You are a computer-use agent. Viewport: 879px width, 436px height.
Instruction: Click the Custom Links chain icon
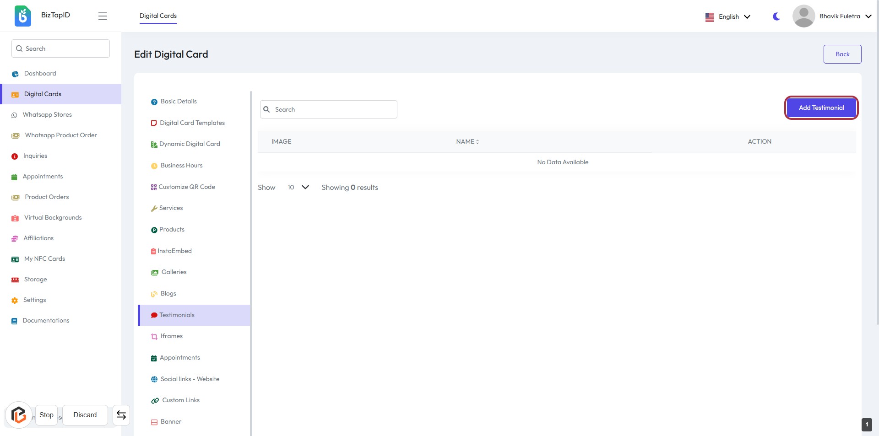pos(155,401)
